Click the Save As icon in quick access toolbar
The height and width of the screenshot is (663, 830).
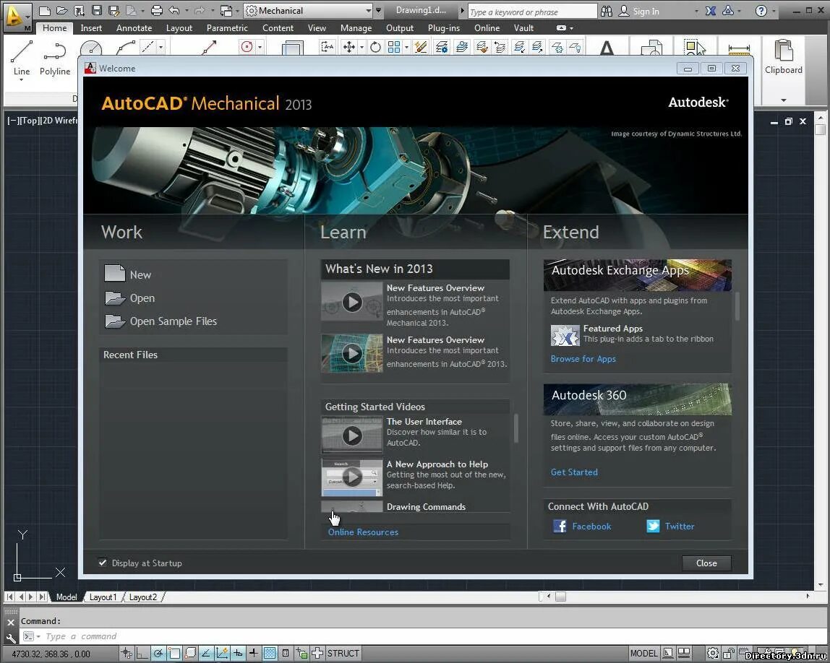(x=114, y=11)
